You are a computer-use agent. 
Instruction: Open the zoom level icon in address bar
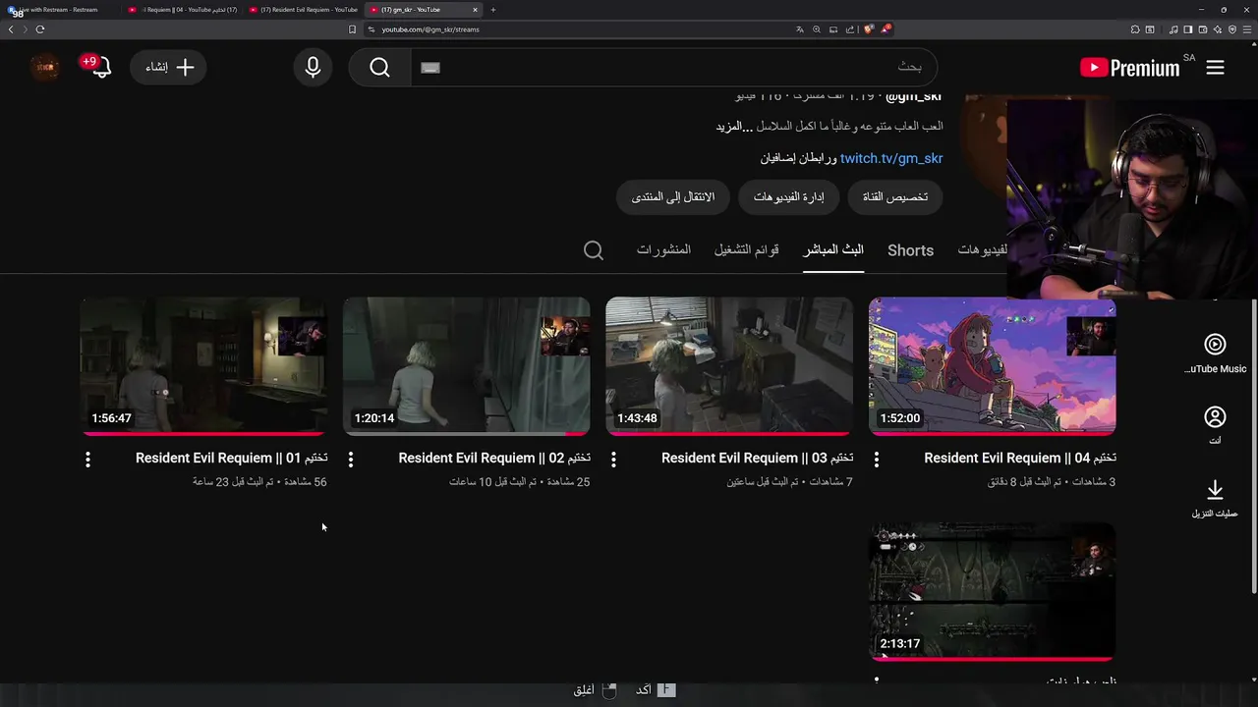(817, 29)
